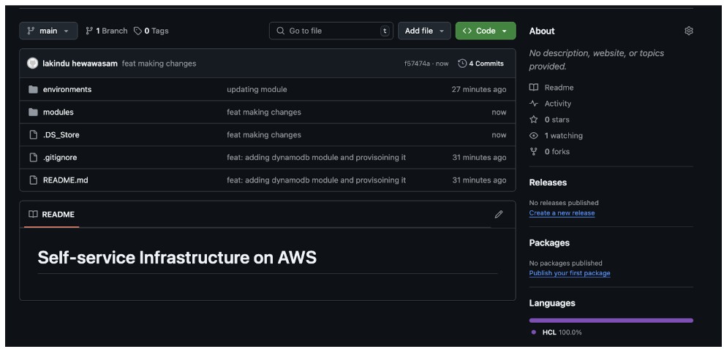Open the main branch selector dropdown
Viewport: 724px width, 349px height.
click(48, 31)
